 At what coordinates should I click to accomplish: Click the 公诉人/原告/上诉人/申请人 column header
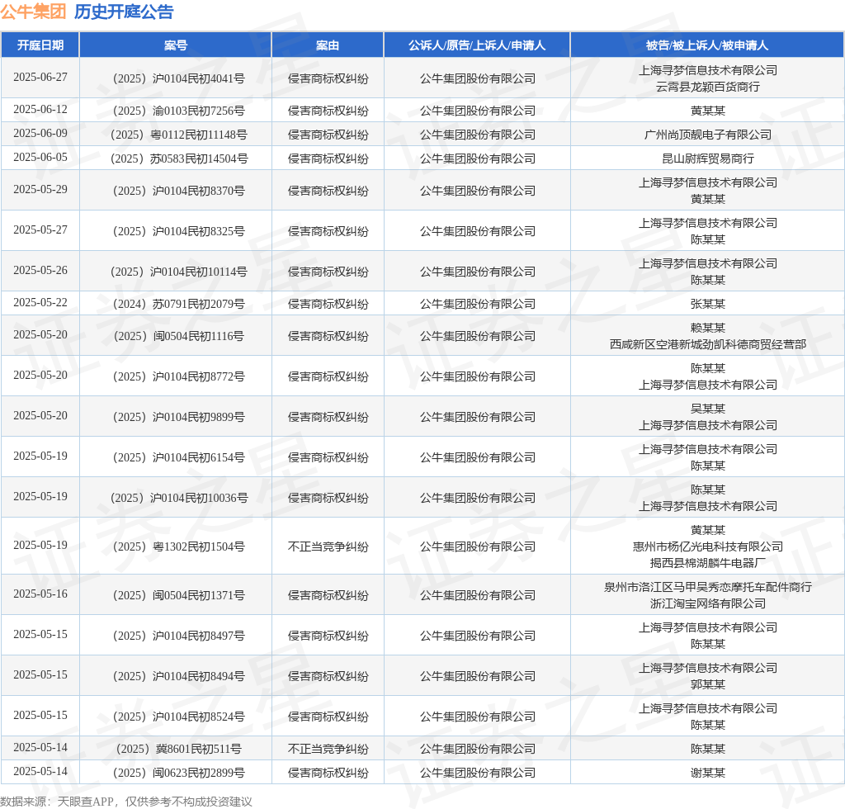click(x=477, y=45)
